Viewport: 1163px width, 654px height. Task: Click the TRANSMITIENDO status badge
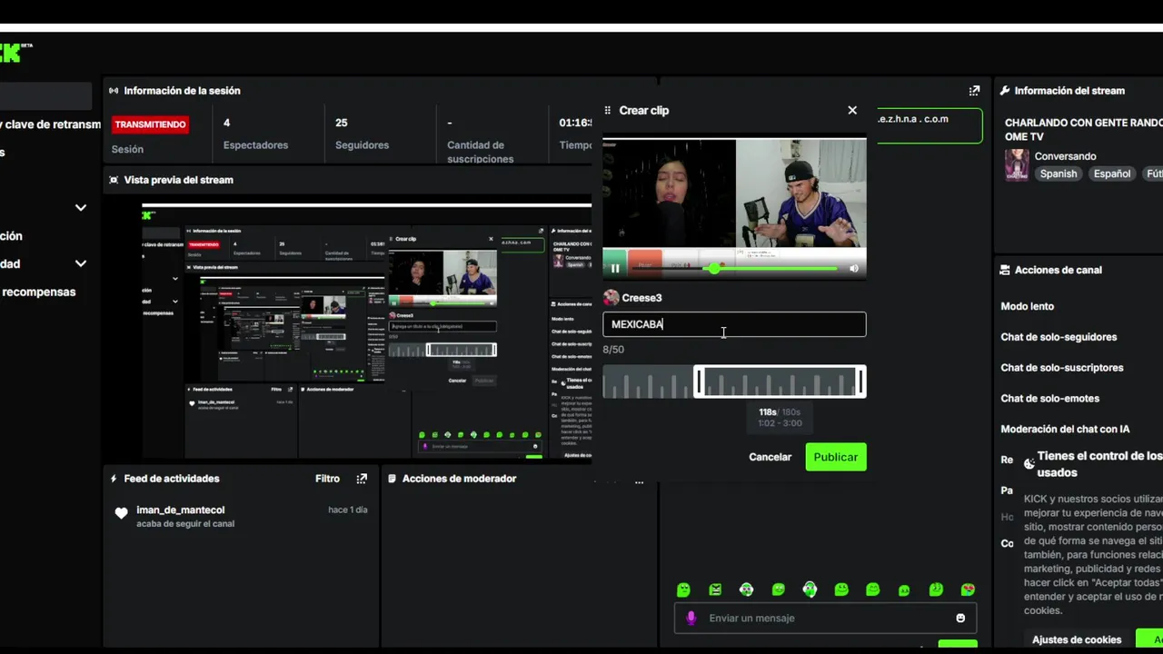pos(150,124)
